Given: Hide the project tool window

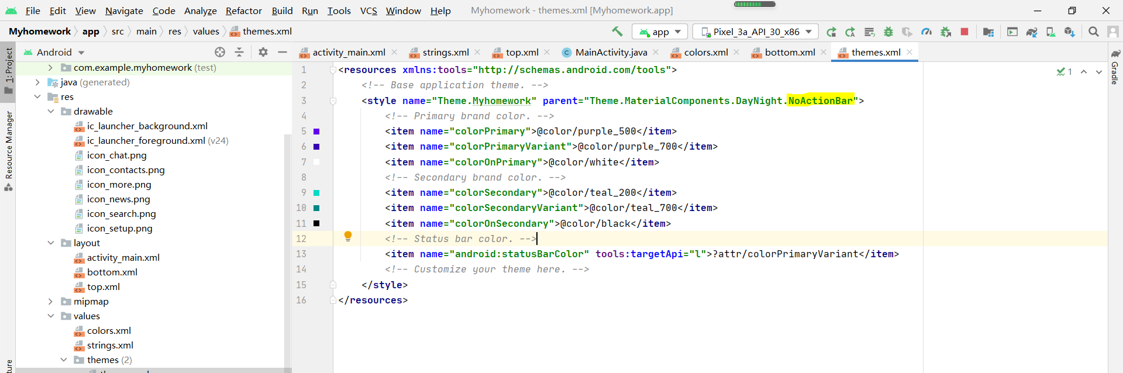Looking at the screenshot, I should [283, 52].
